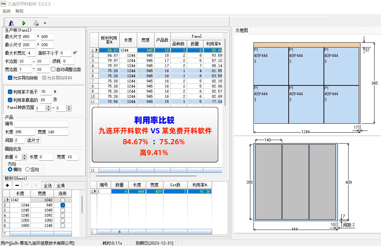381x246 pixels.
Task: Check 选用 for the 1880 × 1245 sheet
Action: [63, 225]
